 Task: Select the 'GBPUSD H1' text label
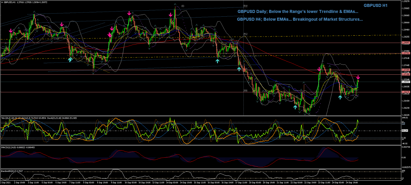pos(375,5)
